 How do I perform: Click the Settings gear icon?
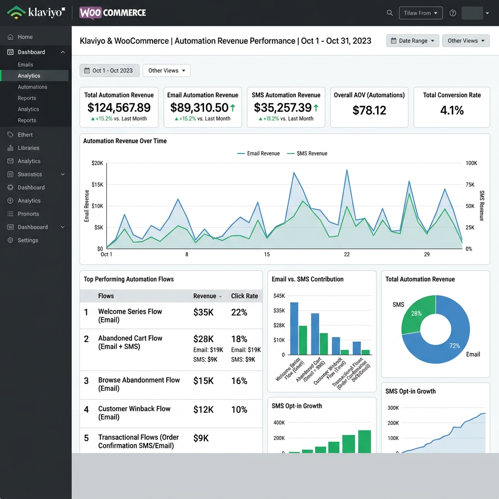(10, 240)
